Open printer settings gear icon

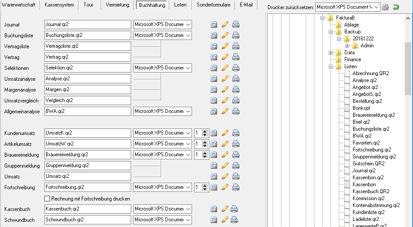tap(385, 7)
